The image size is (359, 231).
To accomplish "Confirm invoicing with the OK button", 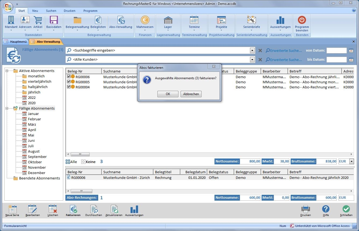I will point(168,94).
